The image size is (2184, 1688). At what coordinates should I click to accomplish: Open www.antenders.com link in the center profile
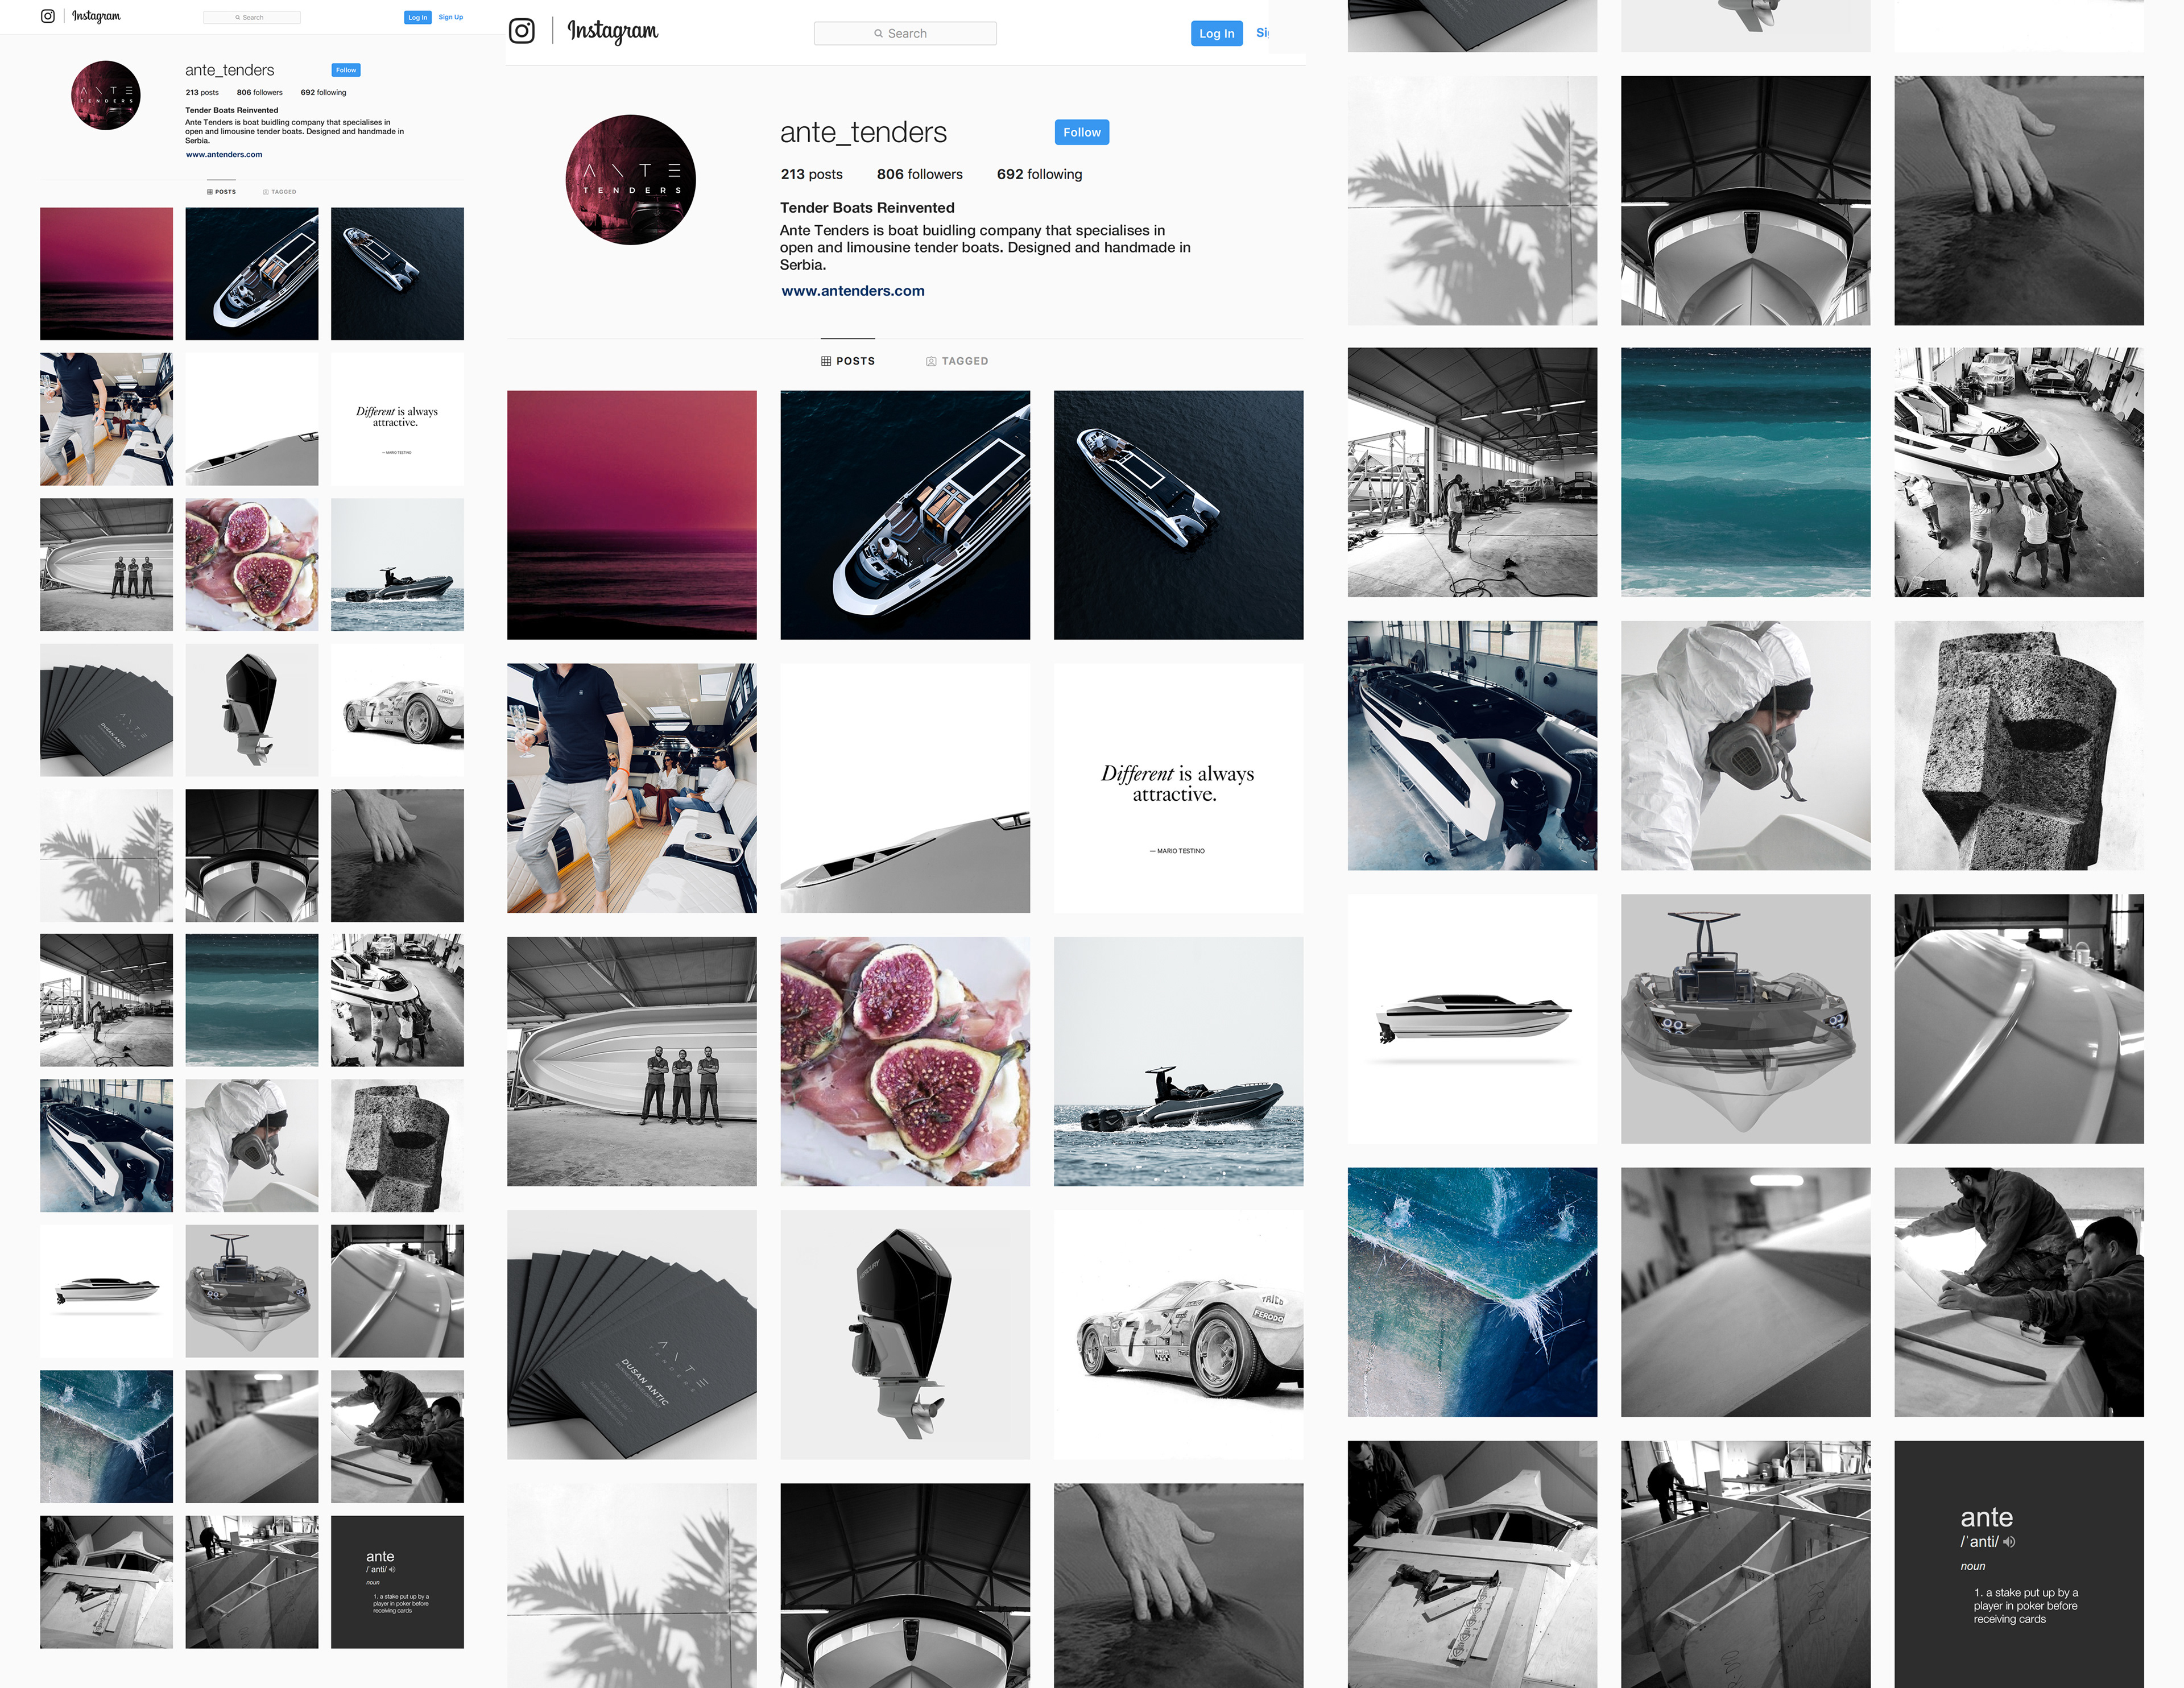click(853, 291)
